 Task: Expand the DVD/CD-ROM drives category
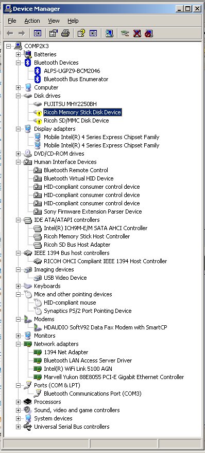click(x=18, y=154)
